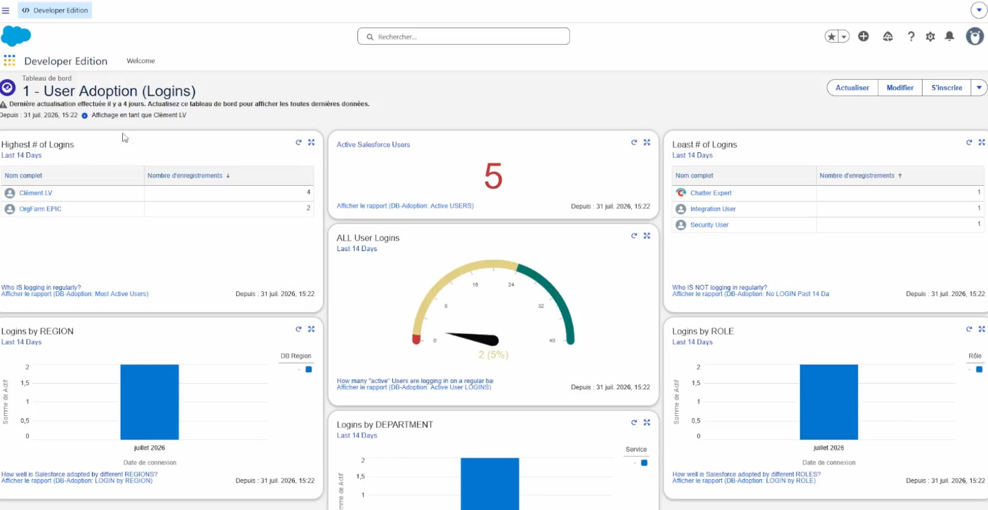
Task: Click the blue bar in Logins by REGION chart
Action: pyautogui.click(x=150, y=402)
